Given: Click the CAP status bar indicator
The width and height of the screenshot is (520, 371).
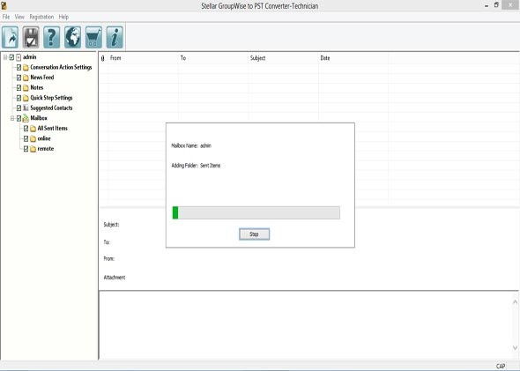Looking at the screenshot, I should pos(501,366).
